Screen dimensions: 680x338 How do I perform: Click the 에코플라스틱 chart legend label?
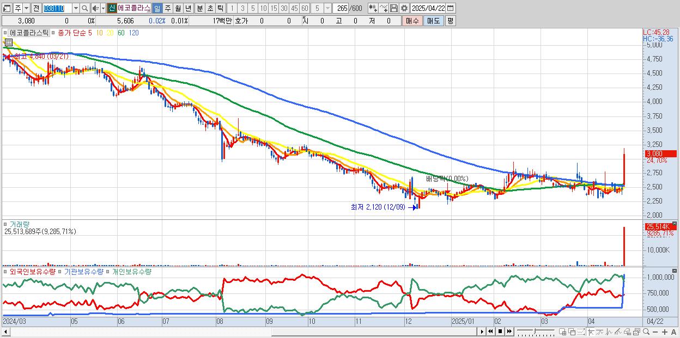click(29, 33)
